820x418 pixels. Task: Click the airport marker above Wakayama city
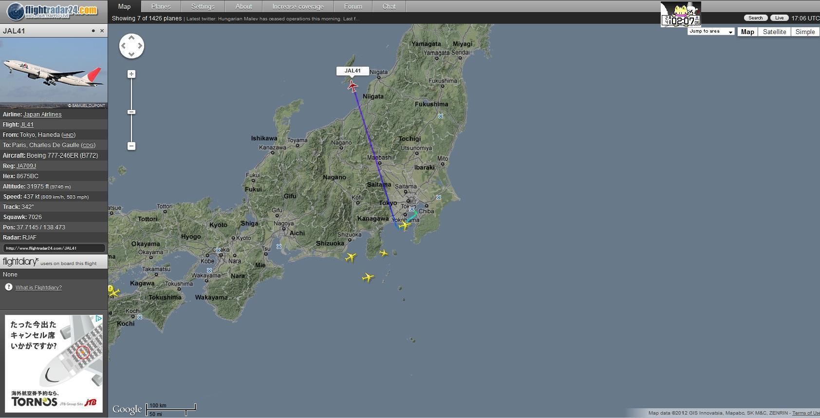(209, 270)
